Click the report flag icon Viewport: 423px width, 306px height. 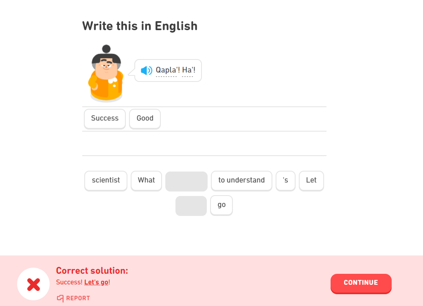pyautogui.click(x=60, y=298)
